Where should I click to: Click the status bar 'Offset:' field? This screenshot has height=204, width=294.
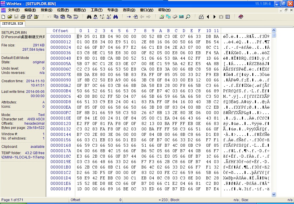point(96,200)
